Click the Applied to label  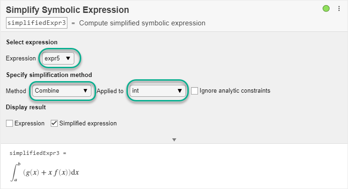[110, 91]
